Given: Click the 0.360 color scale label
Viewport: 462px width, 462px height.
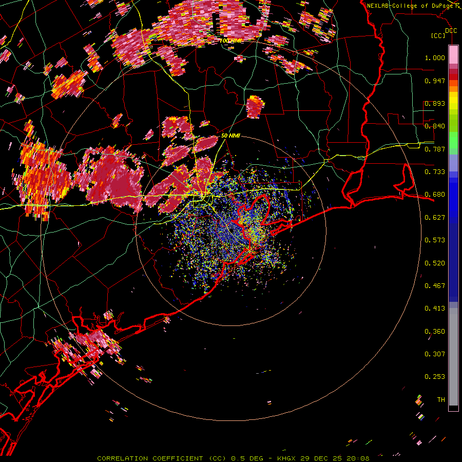Looking at the screenshot, I should click(x=435, y=332).
